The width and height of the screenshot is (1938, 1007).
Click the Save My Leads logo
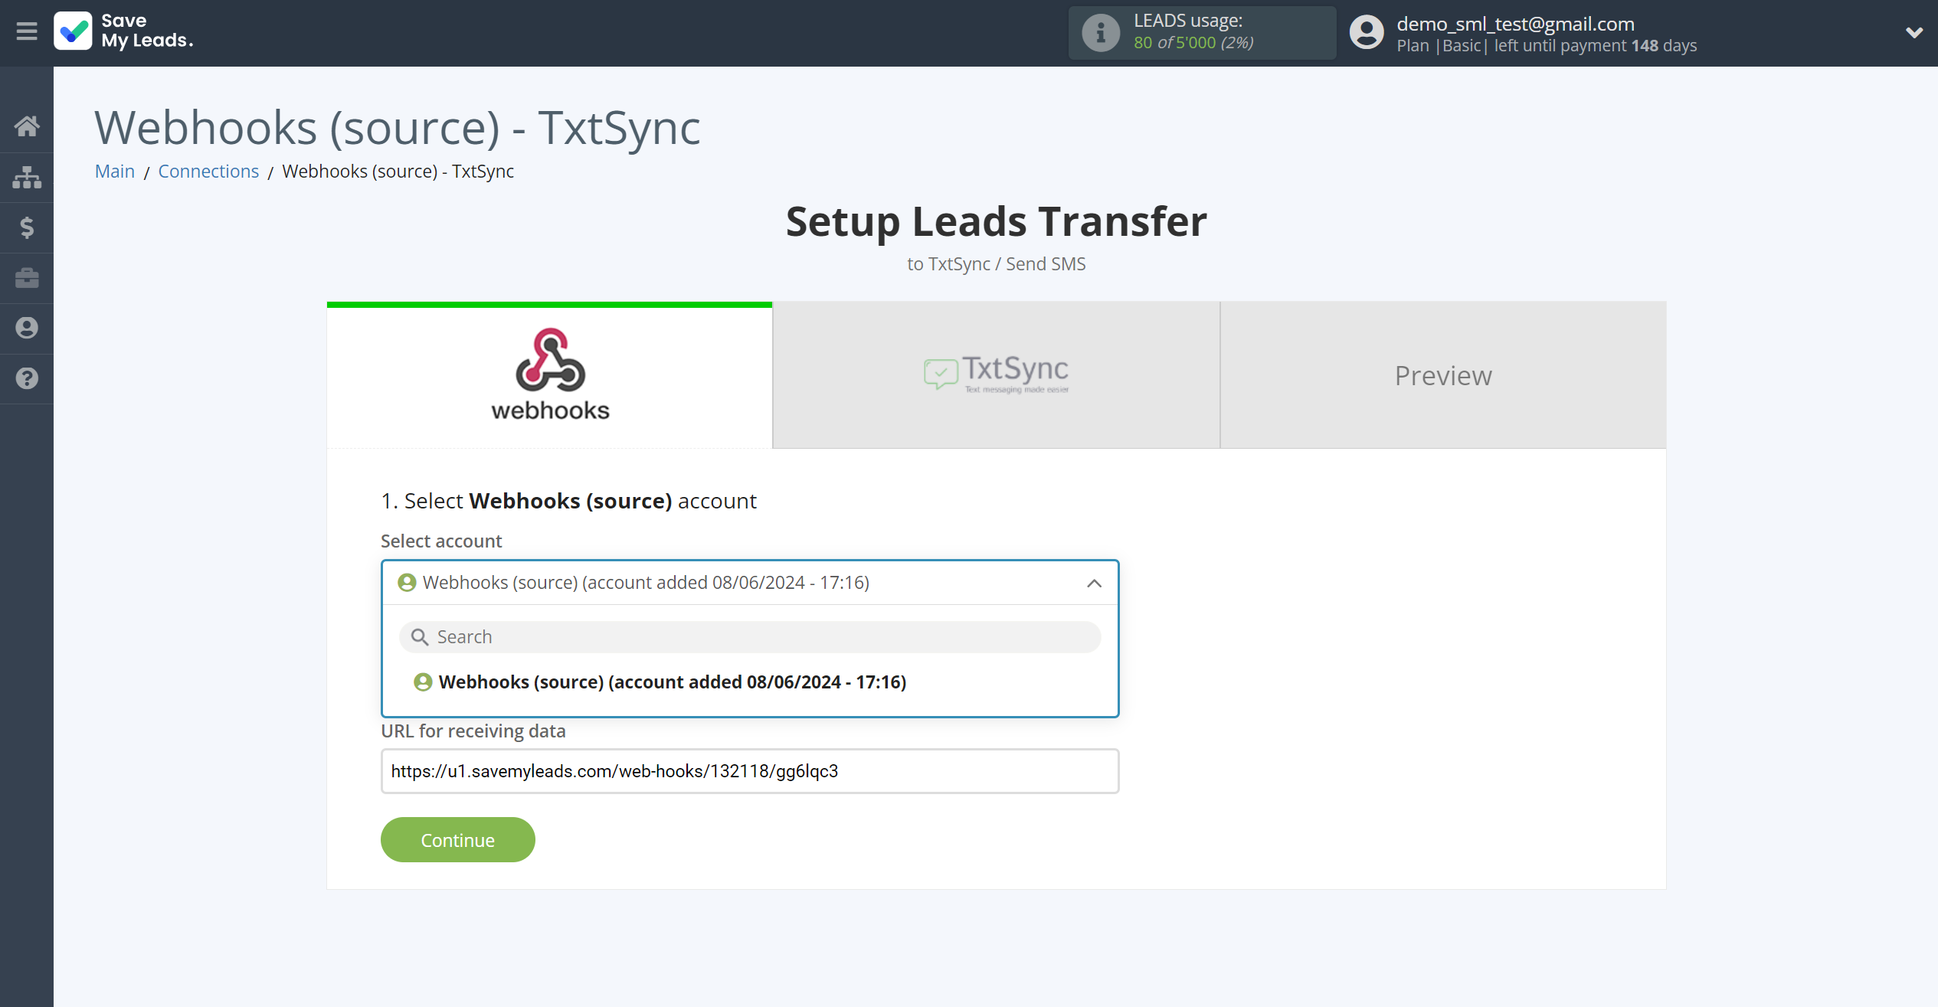tap(123, 31)
